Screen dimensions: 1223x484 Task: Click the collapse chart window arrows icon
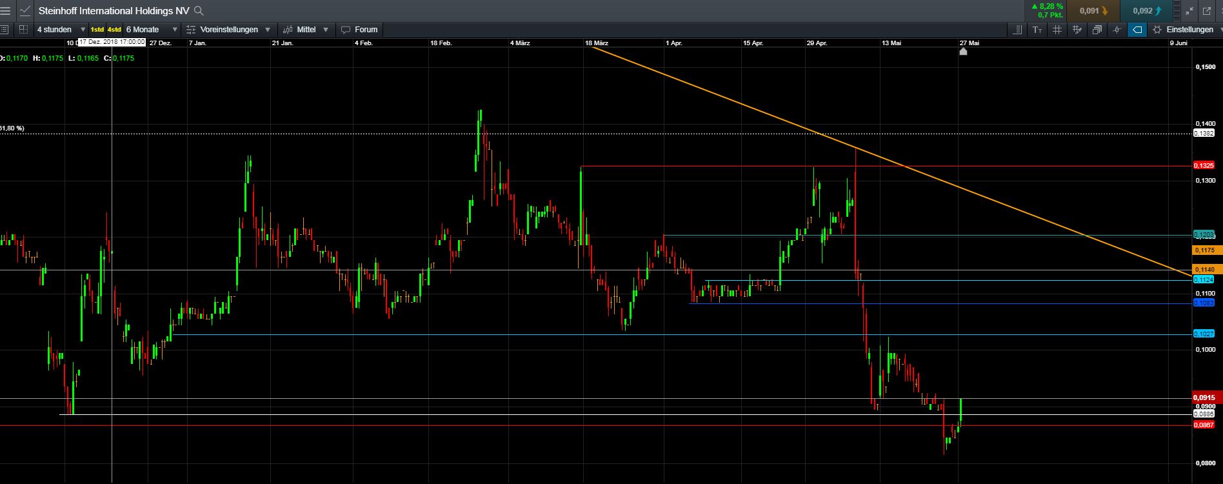(1190, 10)
